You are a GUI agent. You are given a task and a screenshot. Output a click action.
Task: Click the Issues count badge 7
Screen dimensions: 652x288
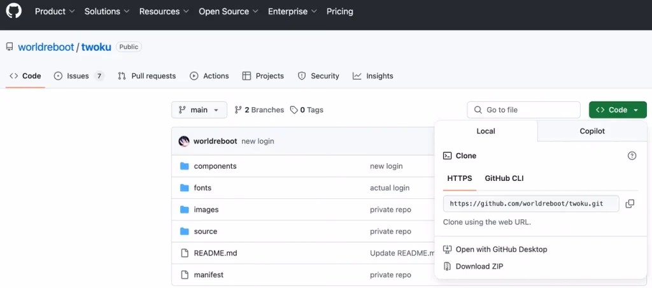[x=99, y=76]
